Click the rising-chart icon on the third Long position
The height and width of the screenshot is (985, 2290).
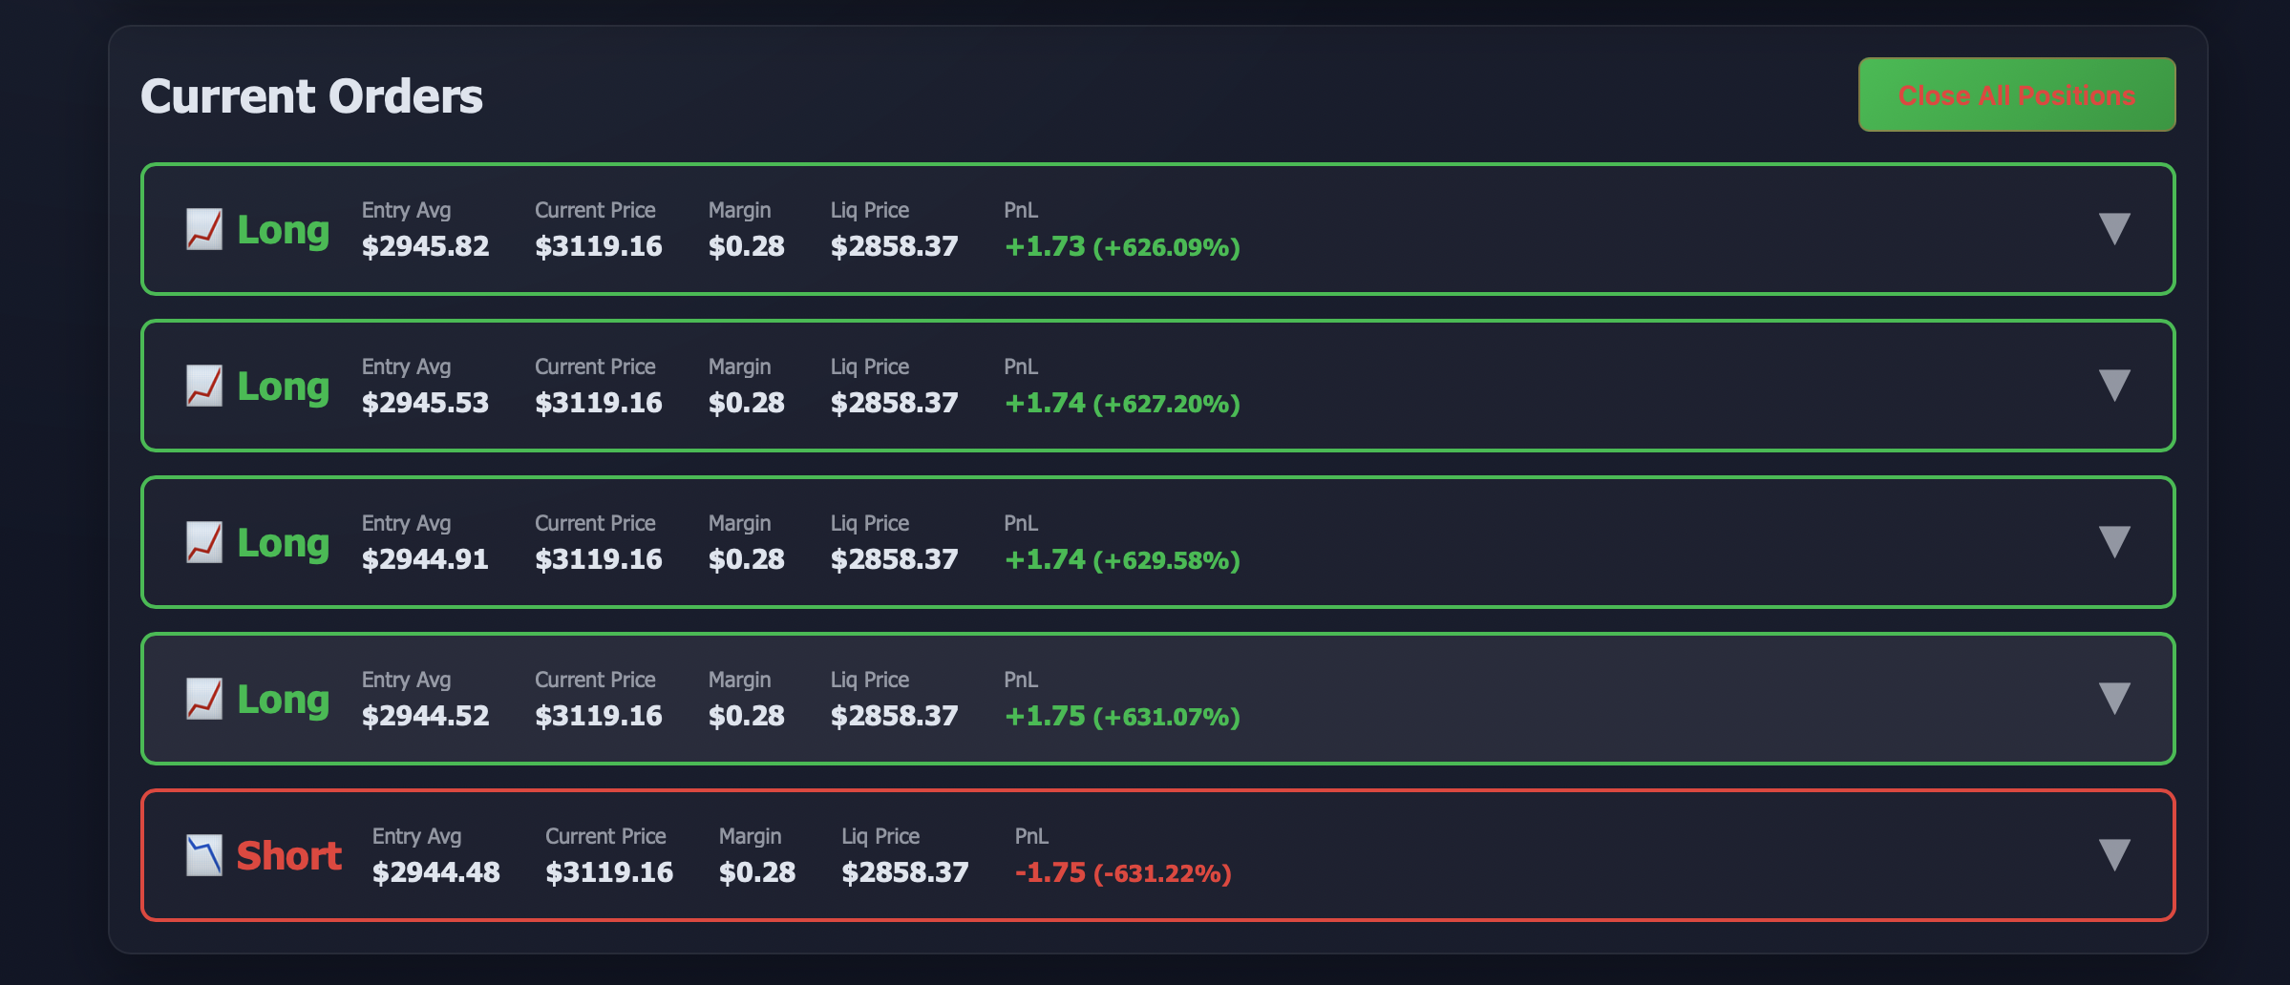203,542
